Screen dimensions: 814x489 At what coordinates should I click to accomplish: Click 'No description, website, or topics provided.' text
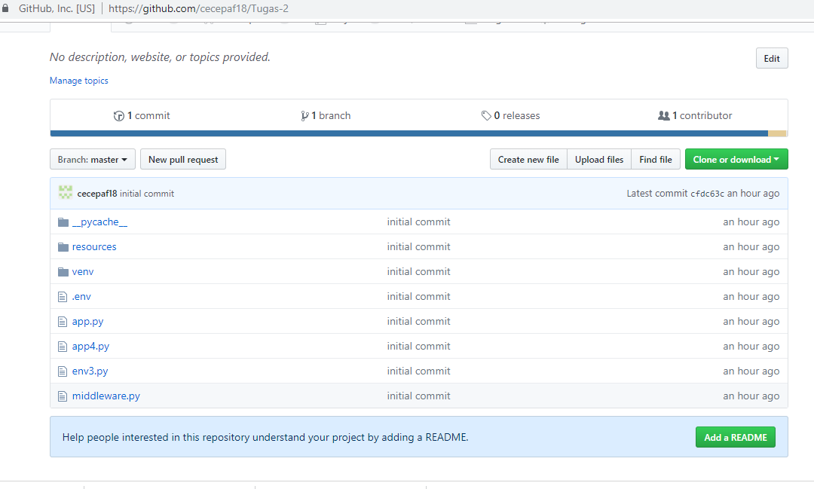pyautogui.click(x=160, y=57)
